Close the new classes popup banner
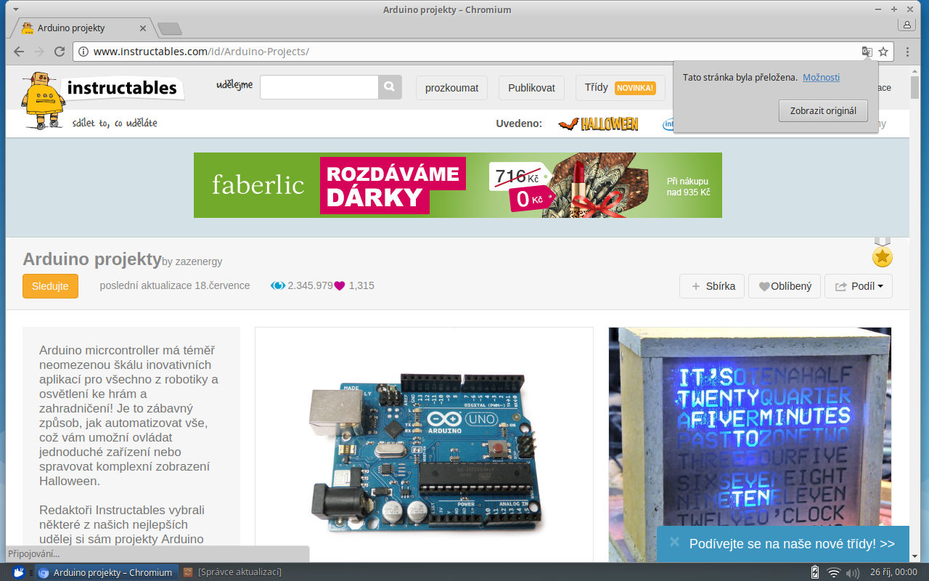This screenshot has height=581, width=929. pos(674,542)
